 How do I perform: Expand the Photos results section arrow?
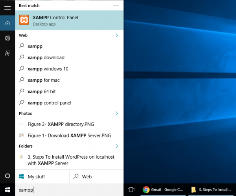pyautogui.click(x=117, y=114)
